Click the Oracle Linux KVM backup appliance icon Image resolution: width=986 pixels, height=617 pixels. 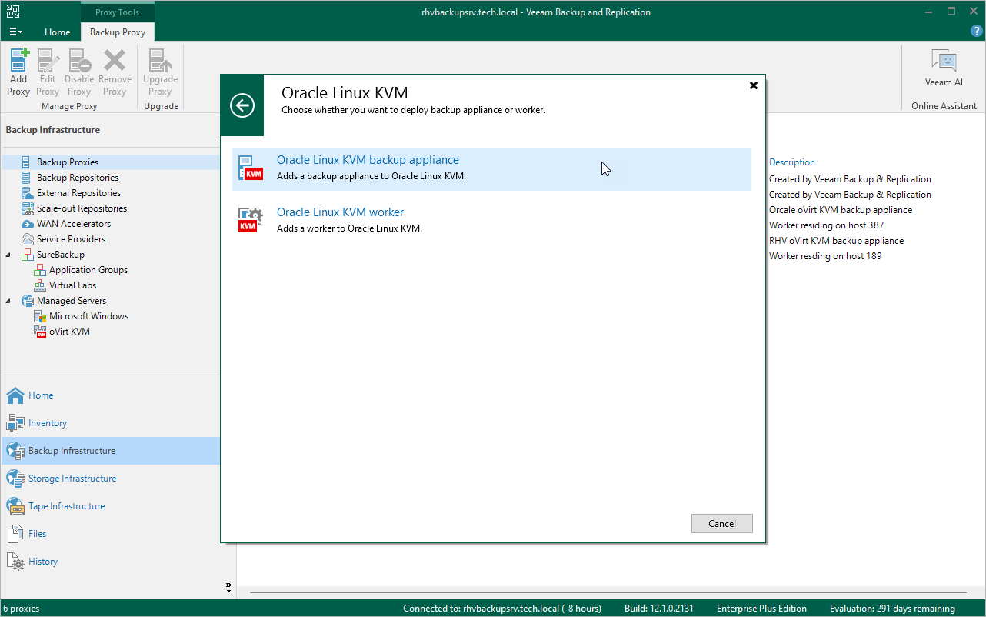251,169
